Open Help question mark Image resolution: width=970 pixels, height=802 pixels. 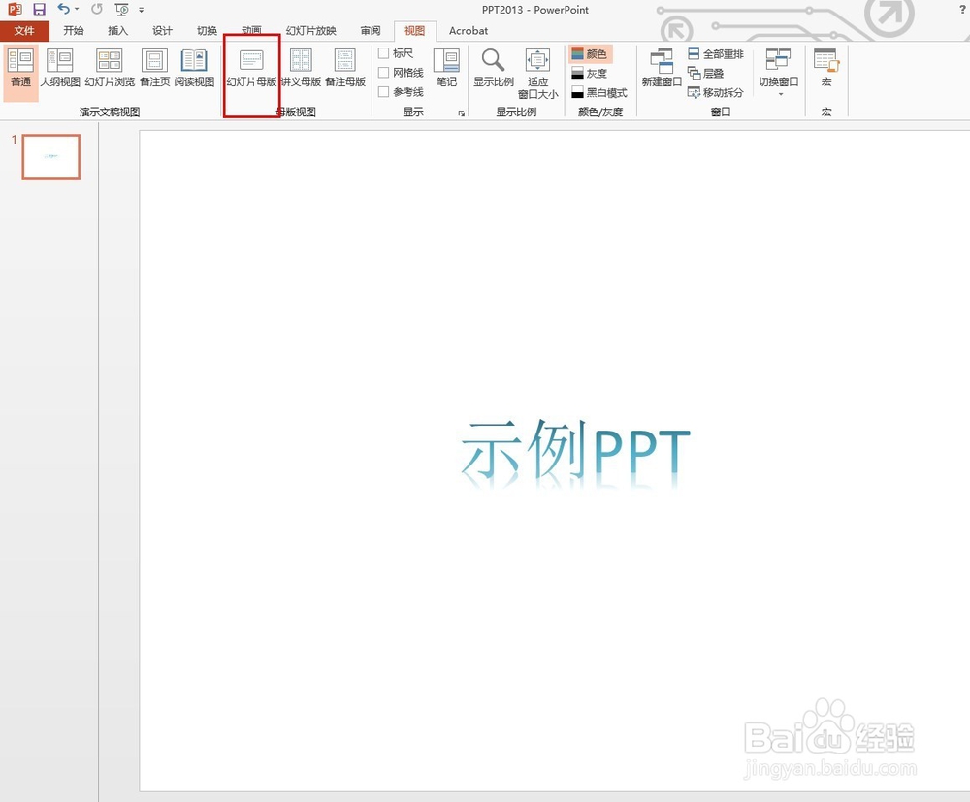tap(962, 10)
